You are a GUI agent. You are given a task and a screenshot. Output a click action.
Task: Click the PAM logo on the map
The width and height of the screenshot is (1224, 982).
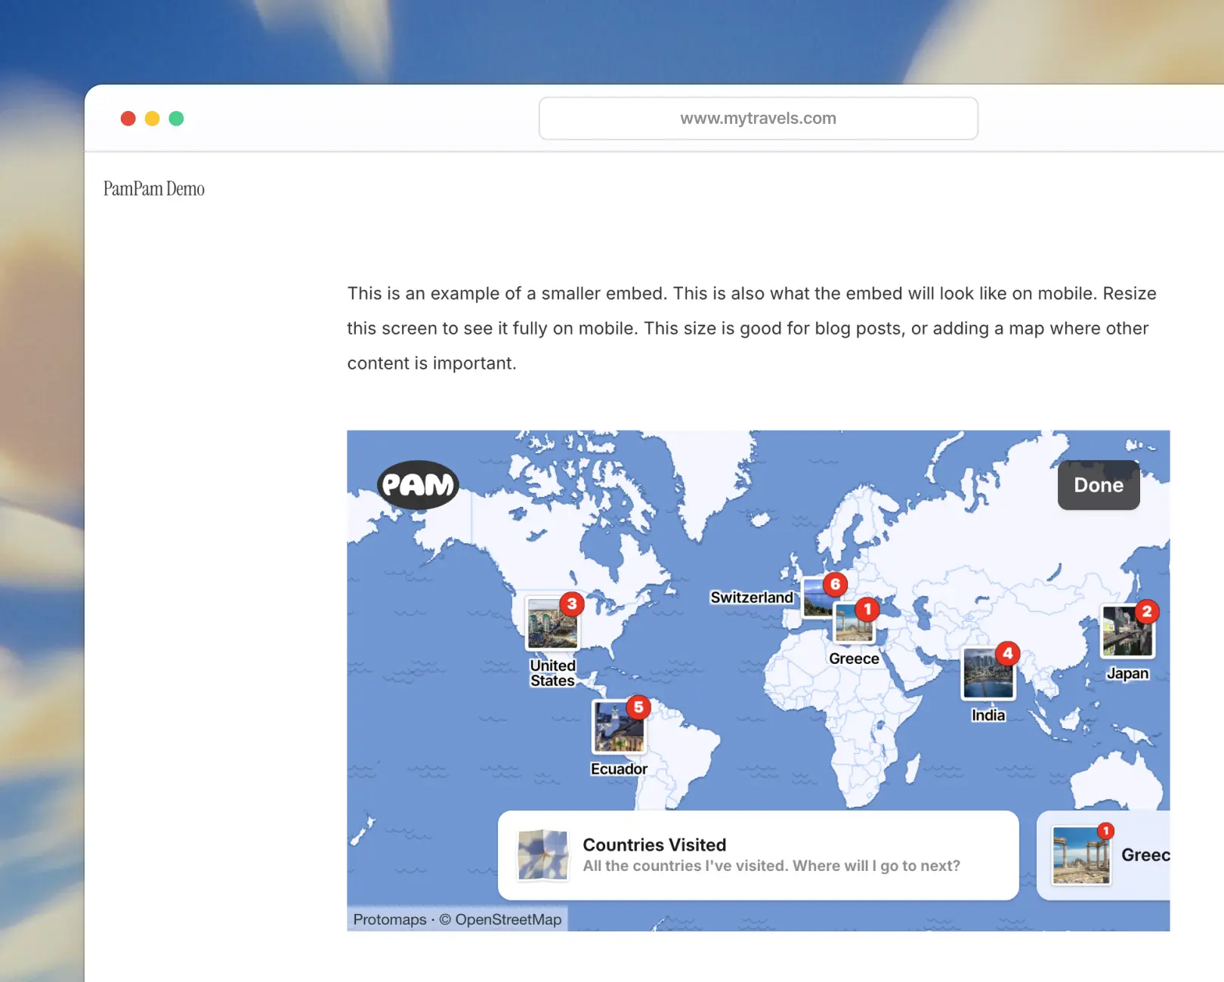418,484
